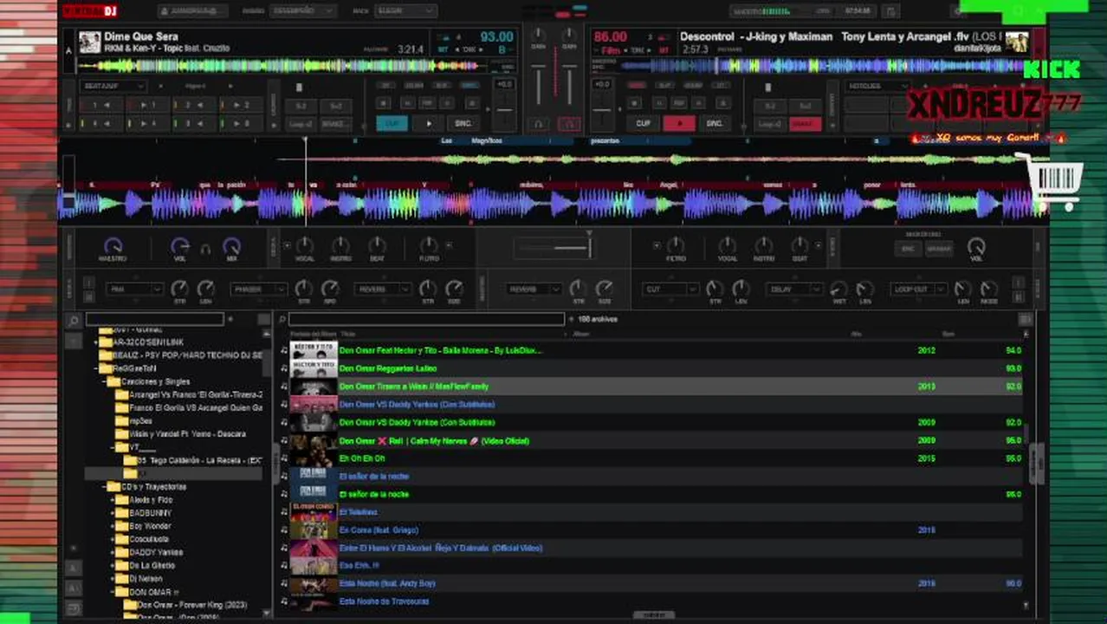The height and width of the screenshot is (624, 1107).
Task: Click the right GAIN knob on the mixer
Action: pyautogui.click(x=569, y=35)
